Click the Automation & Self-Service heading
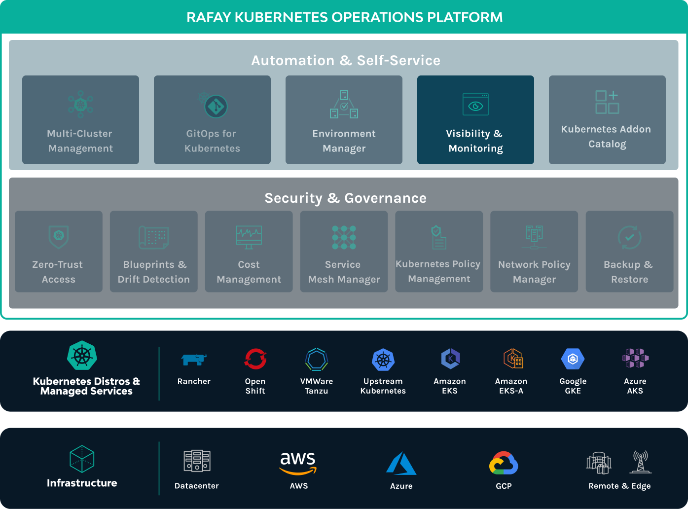Screen dimensions: 688x509 point(346,60)
